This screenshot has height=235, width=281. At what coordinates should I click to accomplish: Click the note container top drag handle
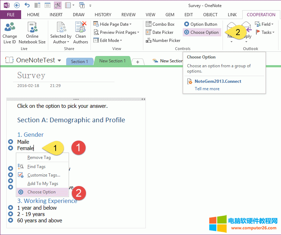pyautogui.click(x=76, y=99)
